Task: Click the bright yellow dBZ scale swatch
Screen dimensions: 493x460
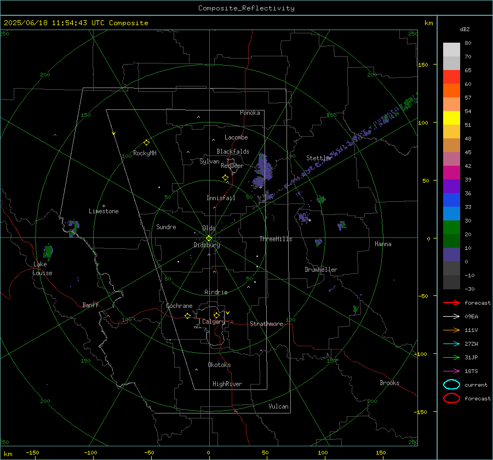Action: coord(451,118)
